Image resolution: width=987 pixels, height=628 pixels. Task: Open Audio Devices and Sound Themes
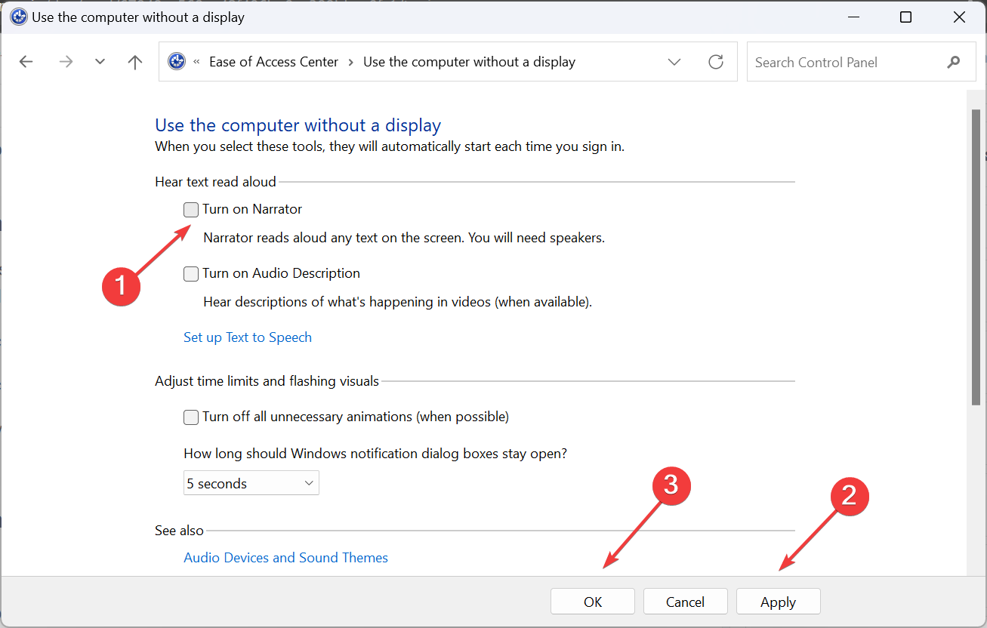(285, 557)
